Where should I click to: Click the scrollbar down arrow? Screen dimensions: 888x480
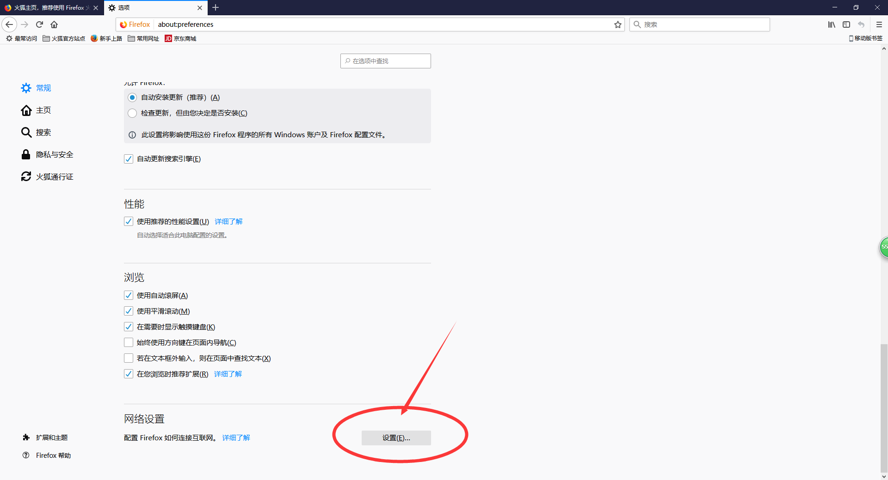tap(884, 476)
